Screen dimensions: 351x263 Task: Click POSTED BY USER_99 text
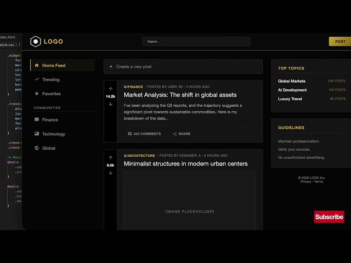coord(165,87)
